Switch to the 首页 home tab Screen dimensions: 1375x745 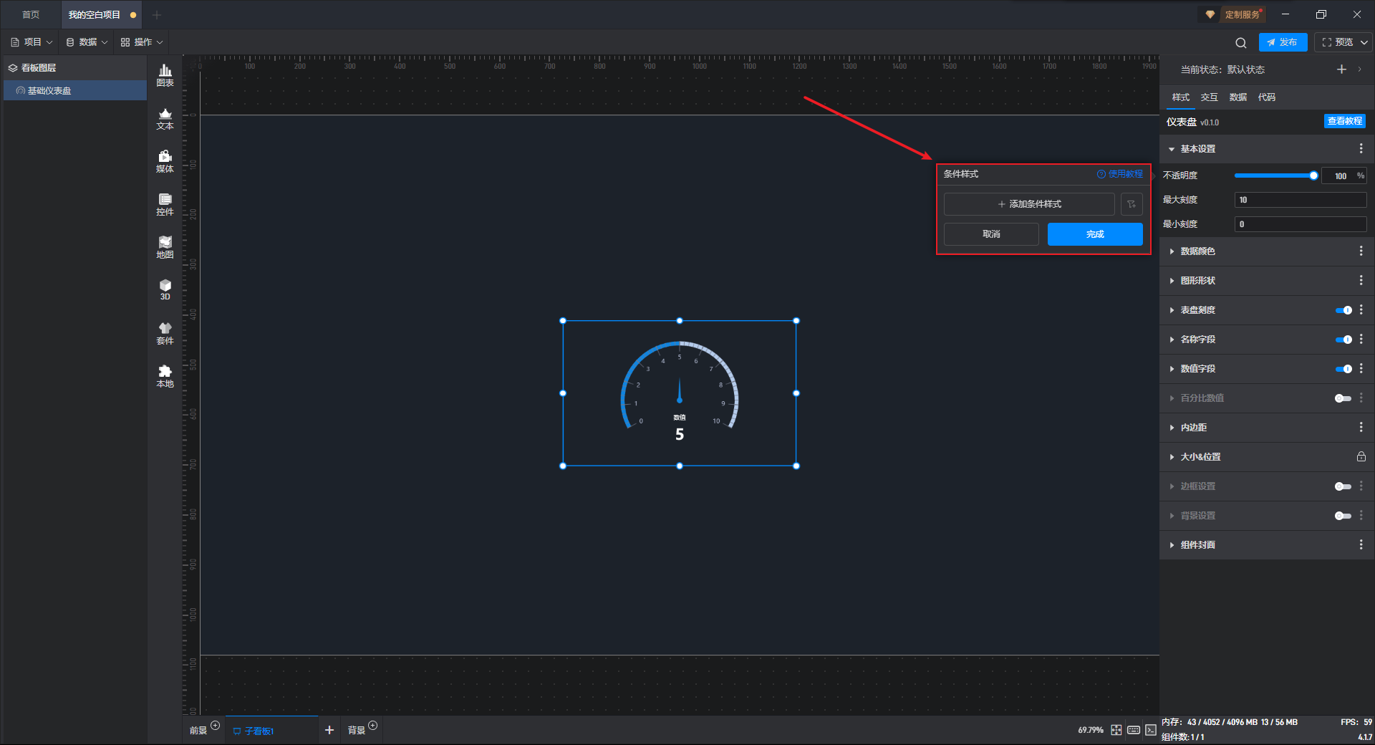(30, 14)
